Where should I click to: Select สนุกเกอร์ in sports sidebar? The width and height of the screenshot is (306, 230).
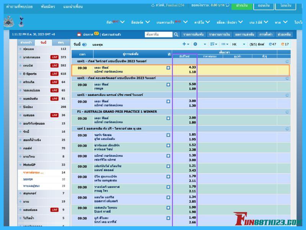(44, 193)
